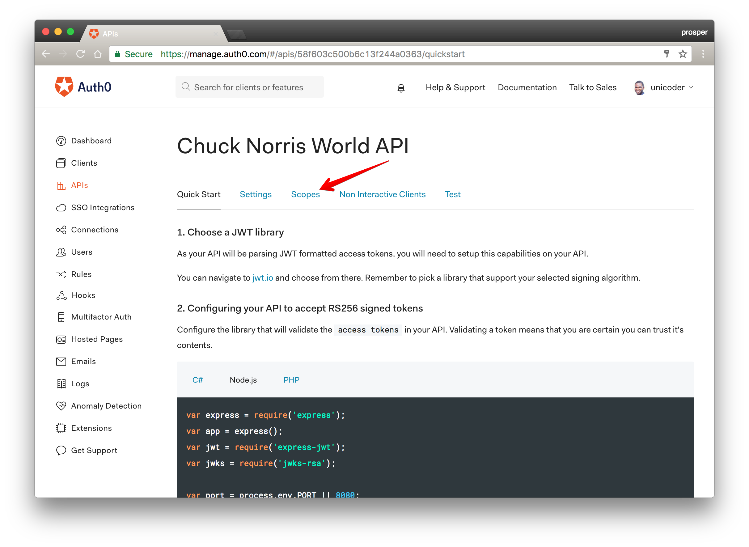Viewport: 749px width, 547px height.
Task: Open the Chrome three-dot menu
Action: point(703,54)
